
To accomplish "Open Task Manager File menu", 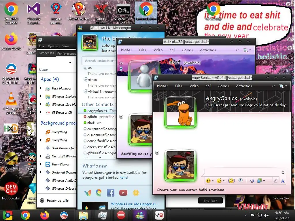I will pyautogui.click(x=41, y=46).
